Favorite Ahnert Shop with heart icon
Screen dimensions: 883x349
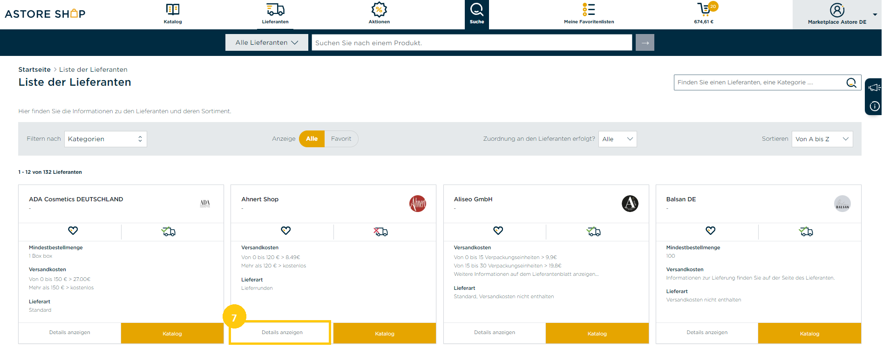point(286,231)
